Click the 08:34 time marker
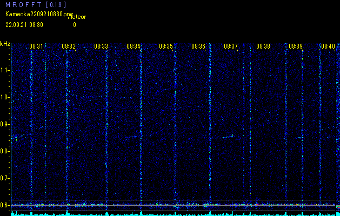This screenshot has height=216, width=340. pyautogui.click(x=134, y=46)
